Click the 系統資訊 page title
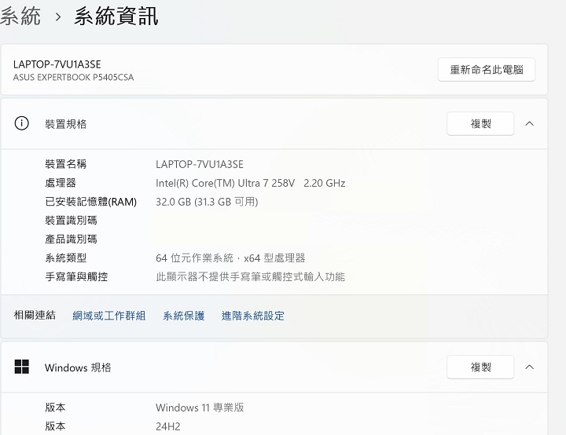Viewport: 566px width, 435px height. [116, 16]
